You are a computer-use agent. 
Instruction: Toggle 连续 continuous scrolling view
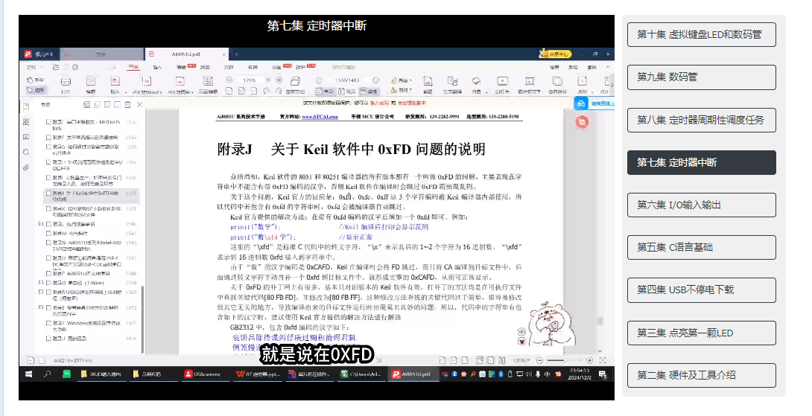(369, 91)
